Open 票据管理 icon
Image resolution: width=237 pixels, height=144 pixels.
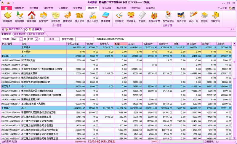coord(106,17)
